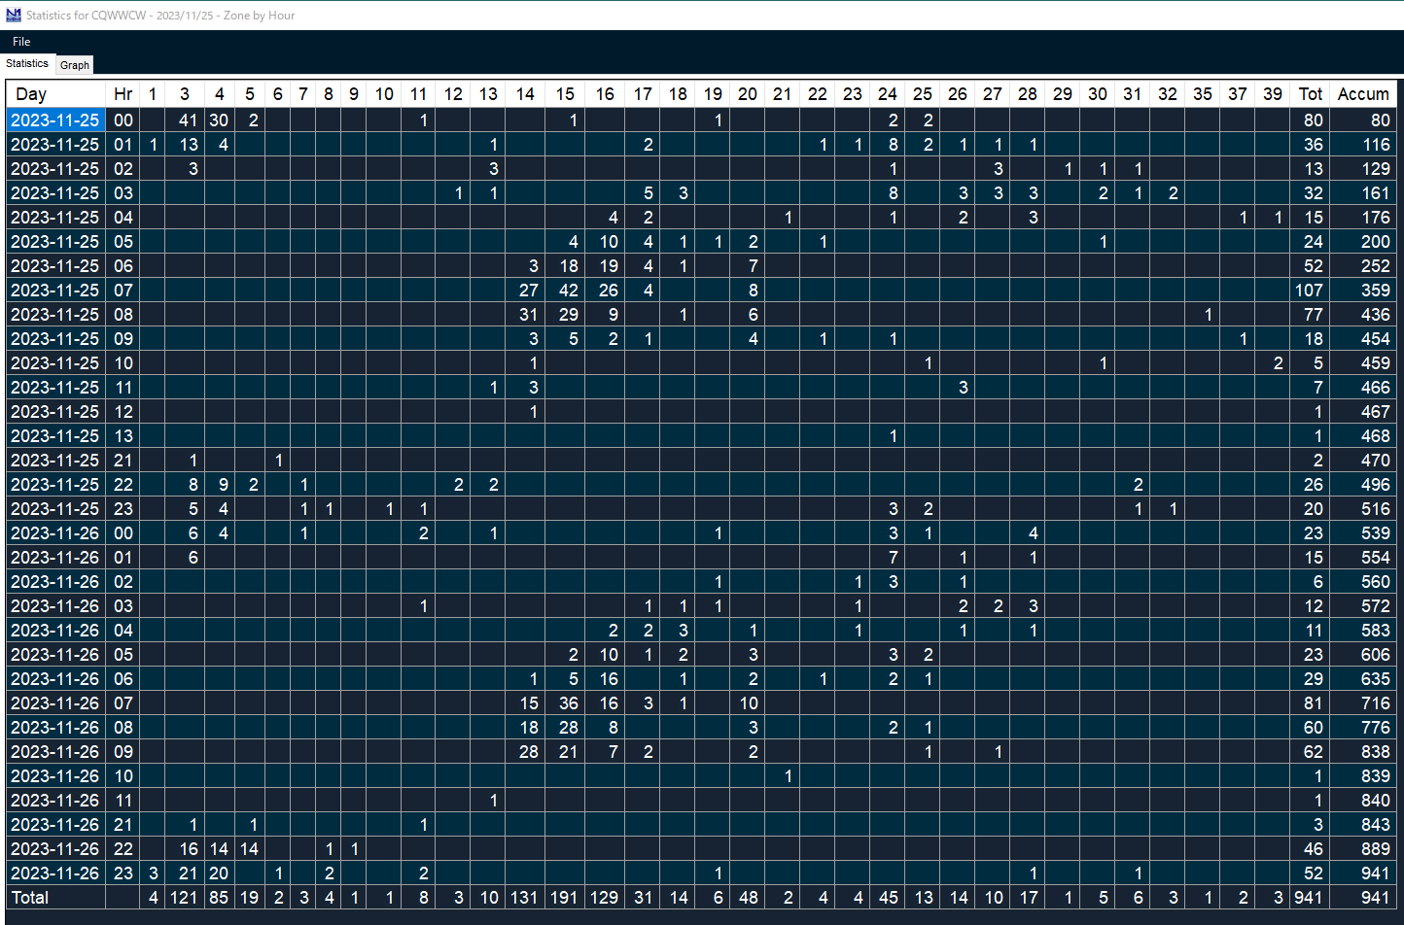Click total 45 for zone 24
This screenshot has height=925, width=1404.
[x=888, y=898]
